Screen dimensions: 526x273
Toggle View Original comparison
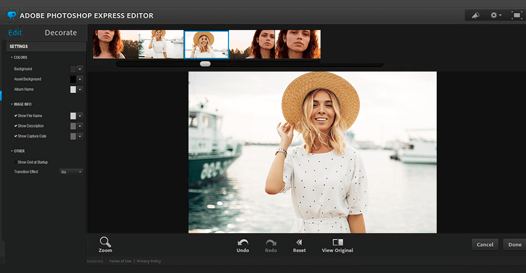[338, 246]
